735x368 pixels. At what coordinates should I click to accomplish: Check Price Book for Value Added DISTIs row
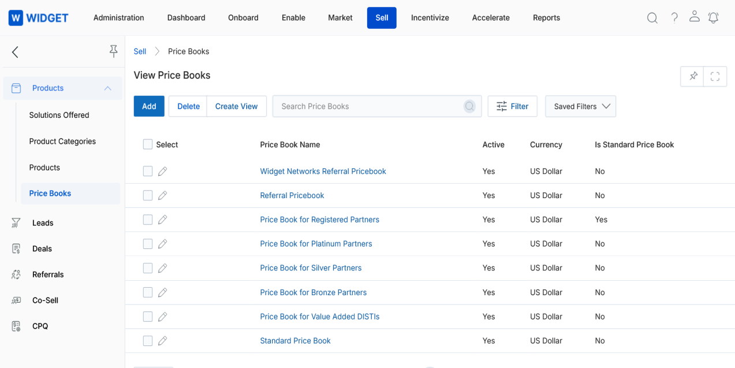pyautogui.click(x=148, y=317)
